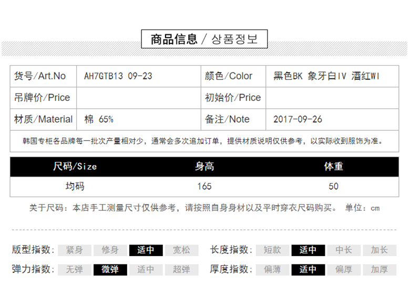The height and width of the screenshot is (305, 410).
Task: Choose the 中长 length option
Action: click(344, 250)
